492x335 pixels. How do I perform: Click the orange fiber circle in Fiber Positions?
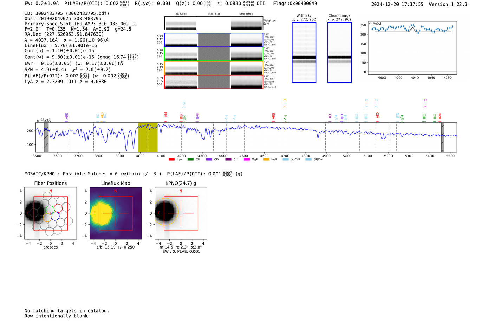[47, 217]
